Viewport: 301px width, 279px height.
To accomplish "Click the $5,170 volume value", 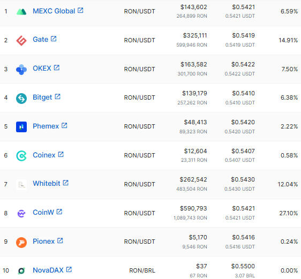I will [x=198, y=237].
